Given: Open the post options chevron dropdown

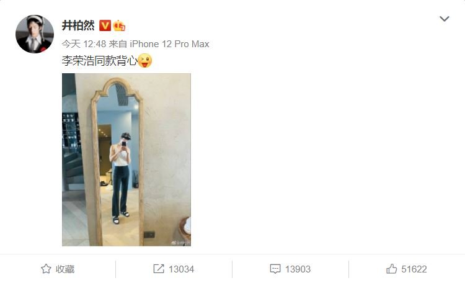Looking at the screenshot, I should 444,19.
